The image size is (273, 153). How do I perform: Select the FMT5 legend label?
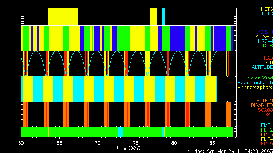[266, 144]
